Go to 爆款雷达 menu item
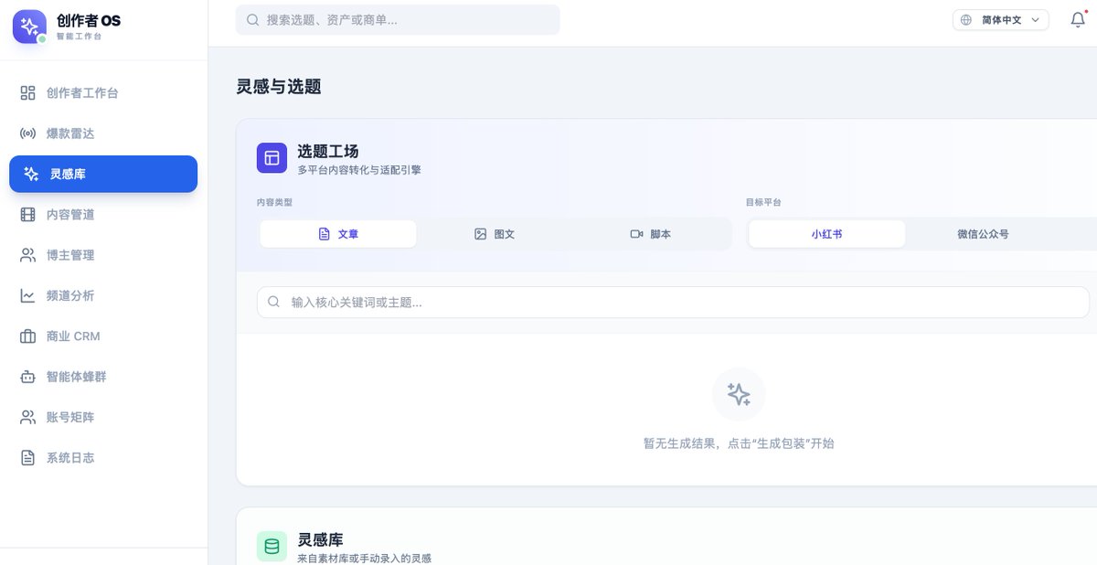 point(103,133)
